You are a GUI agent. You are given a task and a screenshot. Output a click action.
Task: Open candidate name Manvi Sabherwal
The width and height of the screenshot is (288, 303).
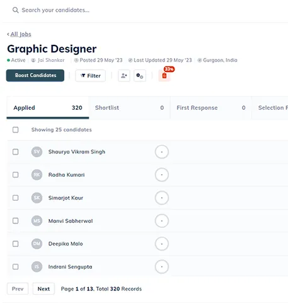point(71,221)
